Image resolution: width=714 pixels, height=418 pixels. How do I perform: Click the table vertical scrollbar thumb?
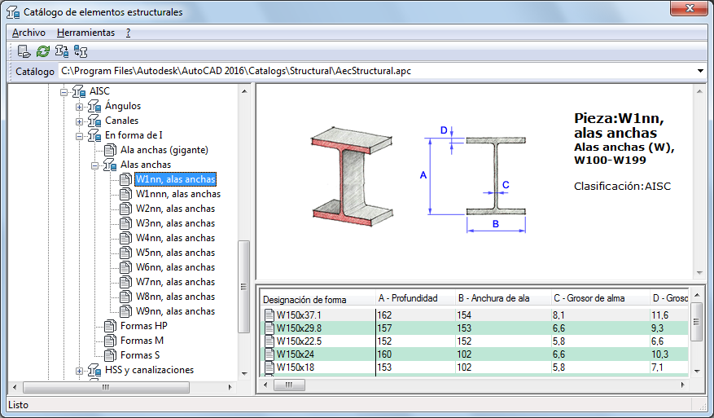(x=697, y=321)
